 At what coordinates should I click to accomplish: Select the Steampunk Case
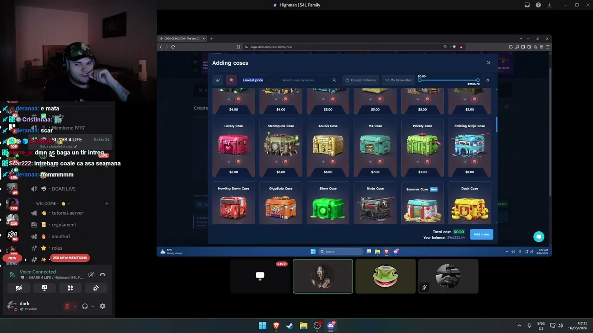coord(281,148)
